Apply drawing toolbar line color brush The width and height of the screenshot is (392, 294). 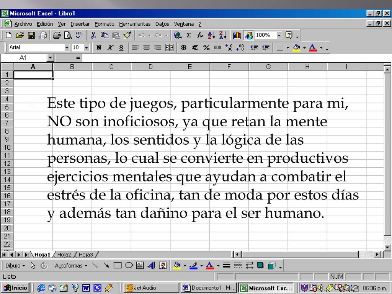(x=193, y=266)
